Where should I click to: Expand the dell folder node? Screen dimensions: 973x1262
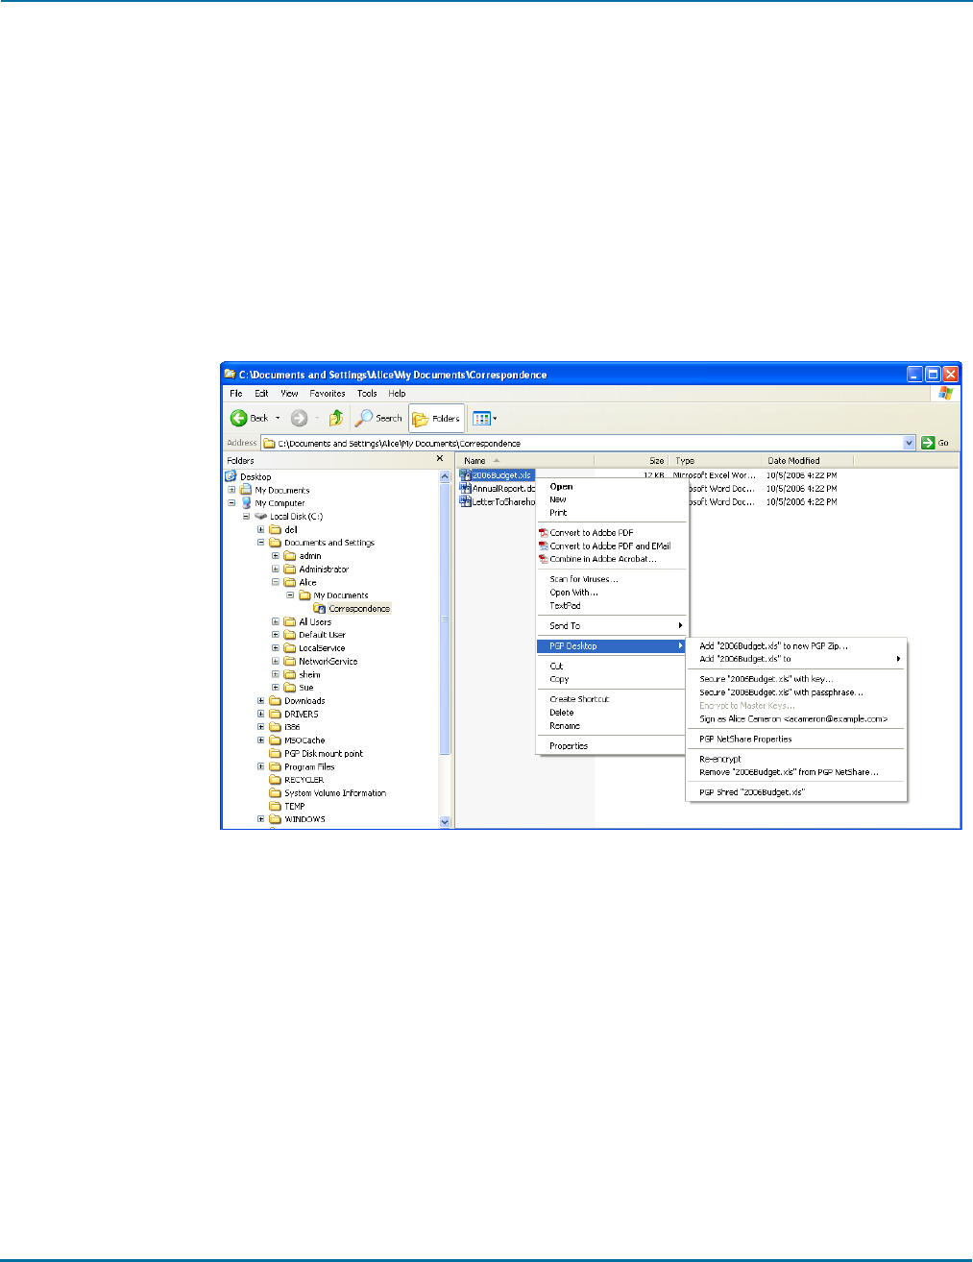tap(260, 529)
